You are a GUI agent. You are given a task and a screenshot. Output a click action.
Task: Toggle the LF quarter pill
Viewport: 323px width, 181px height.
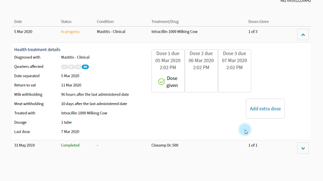(x=64, y=67)
